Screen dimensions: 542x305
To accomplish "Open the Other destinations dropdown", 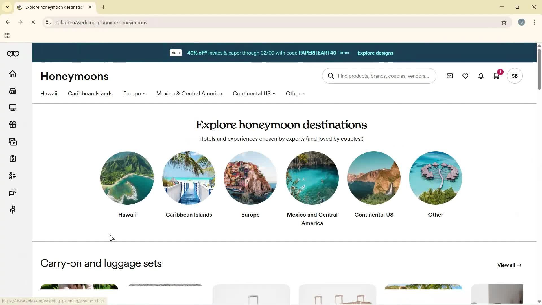I will tap(295, 93).
